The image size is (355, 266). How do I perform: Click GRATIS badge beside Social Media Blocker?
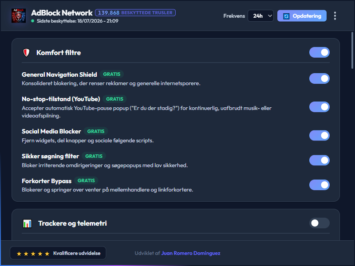96,131
